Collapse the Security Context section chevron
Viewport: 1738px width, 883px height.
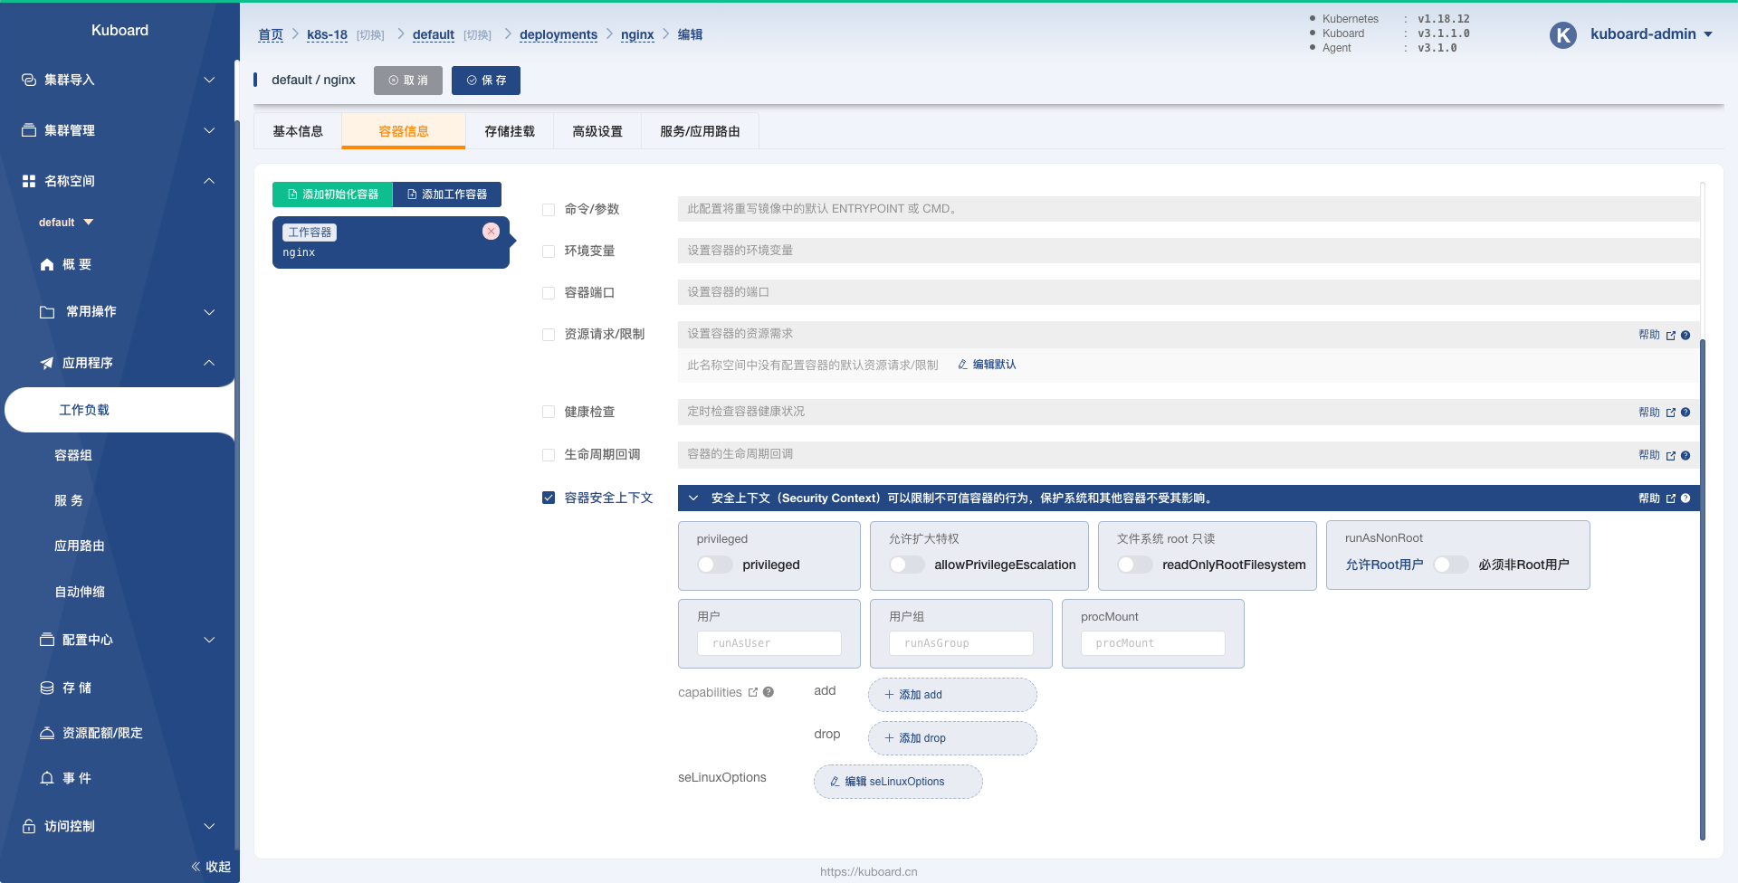693,498
